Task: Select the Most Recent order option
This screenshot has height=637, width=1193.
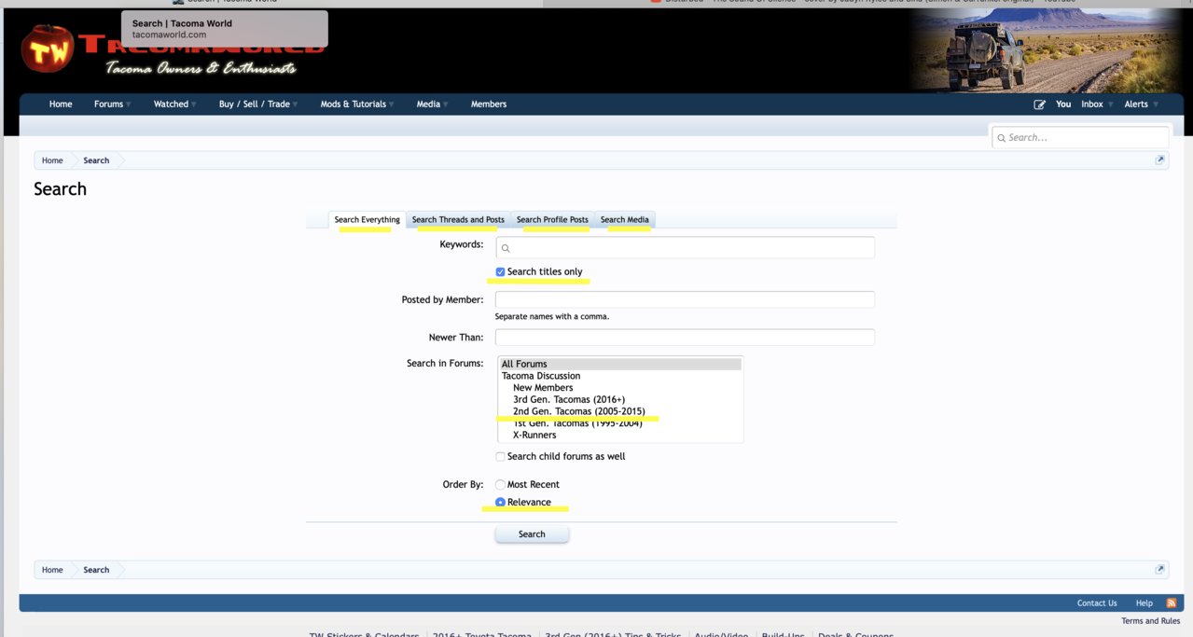Action: (x=501, y=485)
